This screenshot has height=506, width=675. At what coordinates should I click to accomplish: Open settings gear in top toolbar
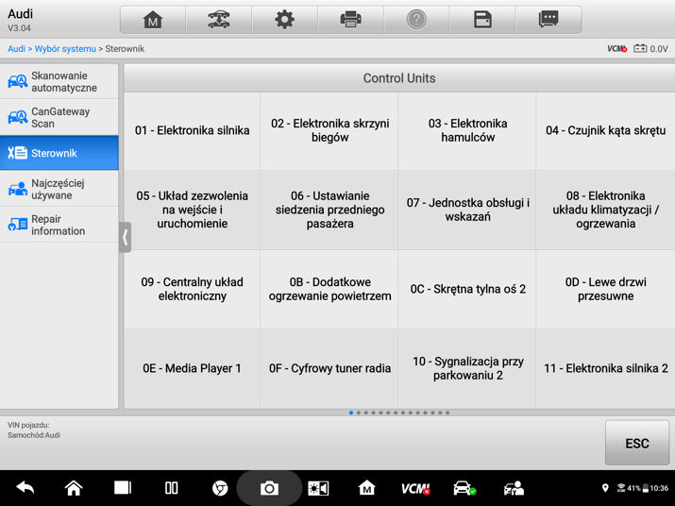coord(284,20)
